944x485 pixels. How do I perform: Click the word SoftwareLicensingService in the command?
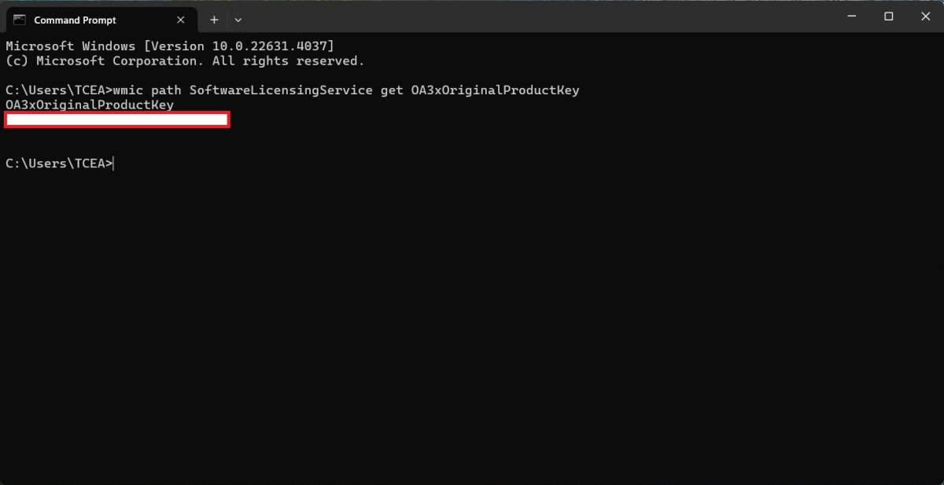[x=281, y=90]
